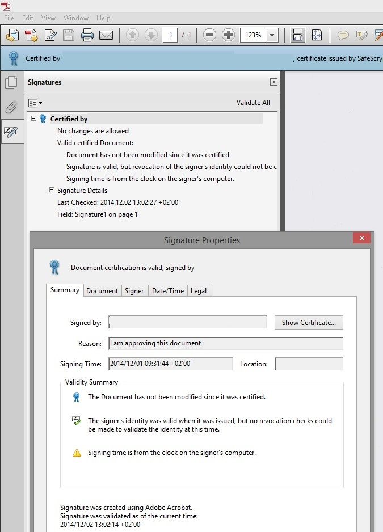This screenshot has width=383, height=532.
Task: Open the Attachments paperclip panel
Action: tap(11, 107)
